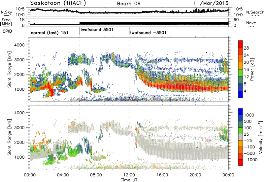
Task: Click the "CPID" row label
Action: [7, 31]
